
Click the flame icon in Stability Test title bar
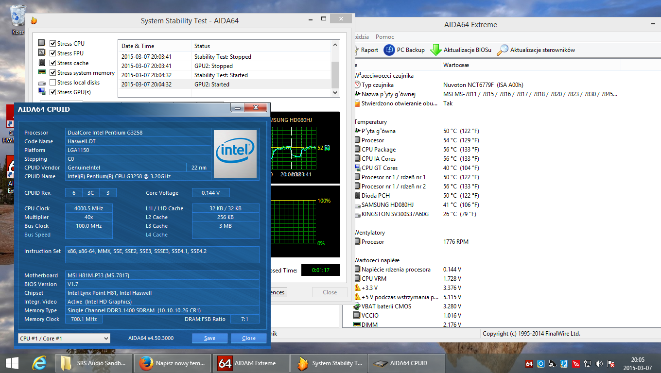(34, 21)
